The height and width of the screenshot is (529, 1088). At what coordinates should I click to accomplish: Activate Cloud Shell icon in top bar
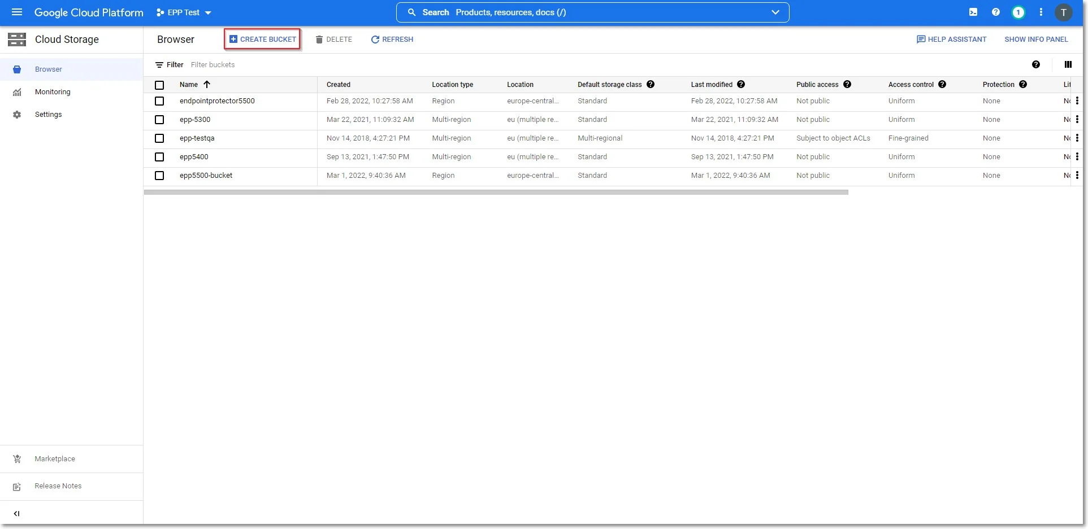(973, 12)
